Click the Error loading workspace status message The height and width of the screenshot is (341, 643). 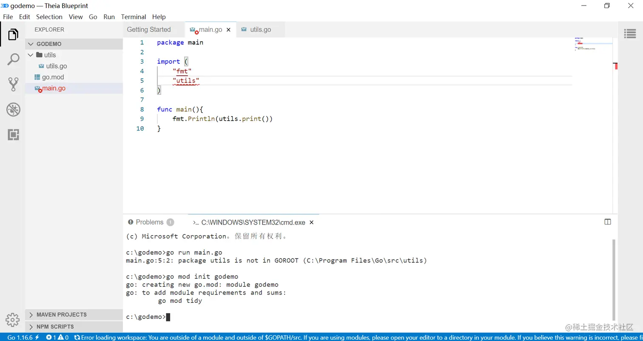pyautogui.click(x=358, y=337)
